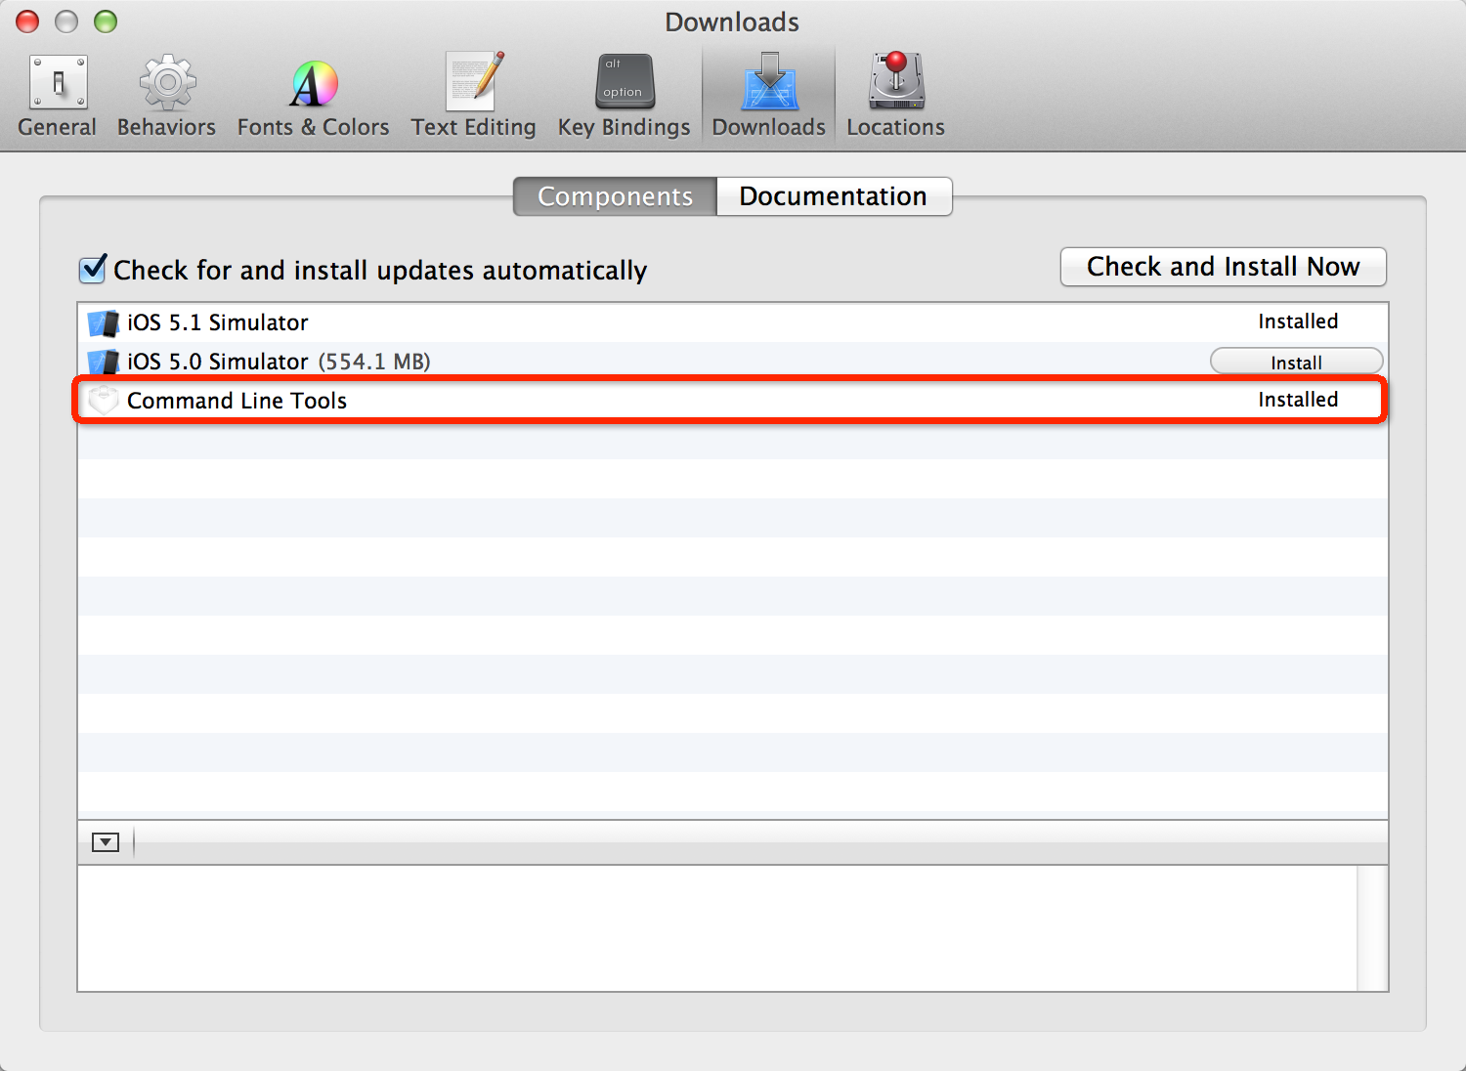Select the Command Line Tools row

point(586,400)
